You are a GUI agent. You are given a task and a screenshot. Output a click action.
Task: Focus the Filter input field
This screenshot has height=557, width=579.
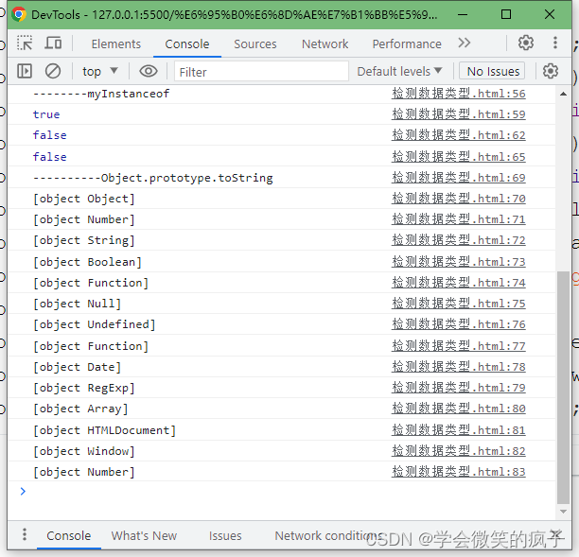coord(261,72)
